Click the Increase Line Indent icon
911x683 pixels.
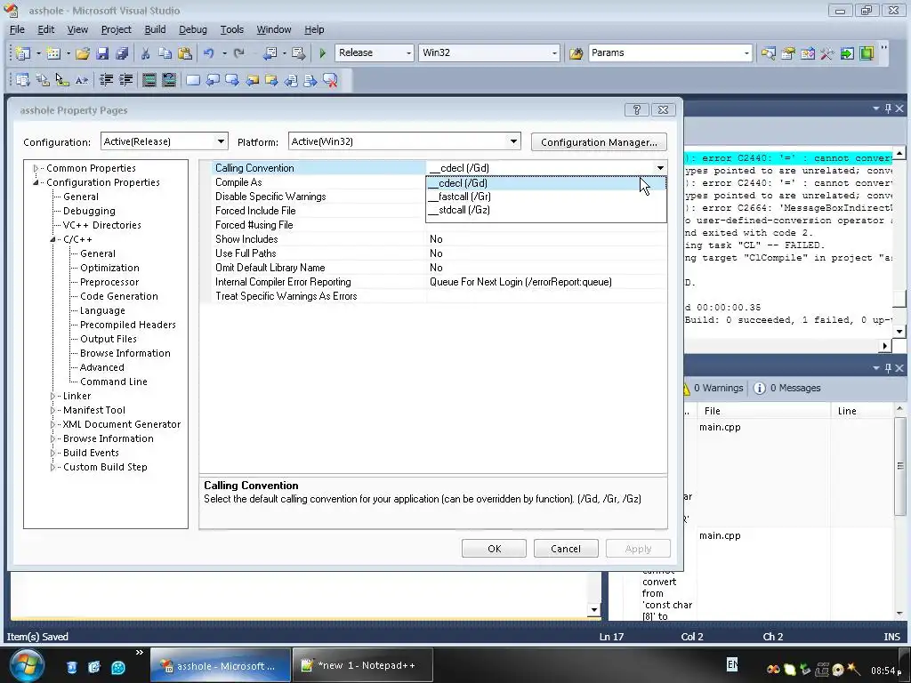[126, 80]
